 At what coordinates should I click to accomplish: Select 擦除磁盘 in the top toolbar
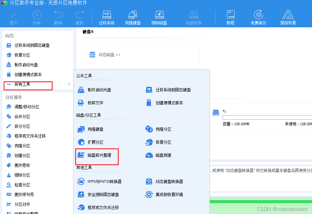pyautogui.click(x=159, y=18)
